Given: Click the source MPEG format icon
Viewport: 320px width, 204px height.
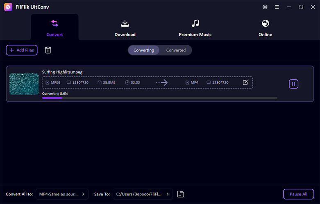Looking at the screenshot, I should click(48, 82).
